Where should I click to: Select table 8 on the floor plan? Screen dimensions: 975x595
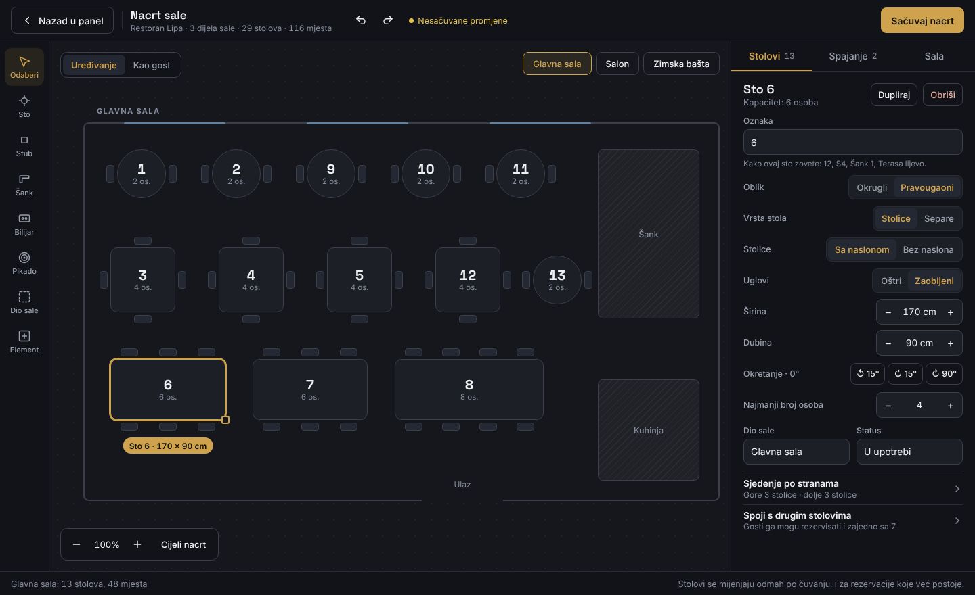[x=469, y=389]
